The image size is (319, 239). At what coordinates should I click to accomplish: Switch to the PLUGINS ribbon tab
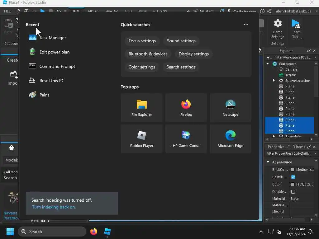click(x=160, y=11)
